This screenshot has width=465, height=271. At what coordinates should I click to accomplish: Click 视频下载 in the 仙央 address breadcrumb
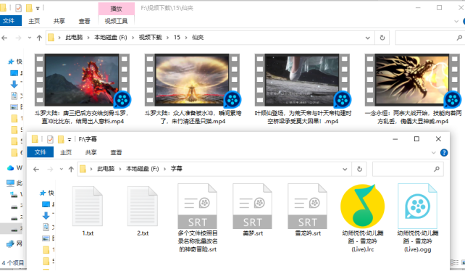pyautogui.click(x=151, y=38)
